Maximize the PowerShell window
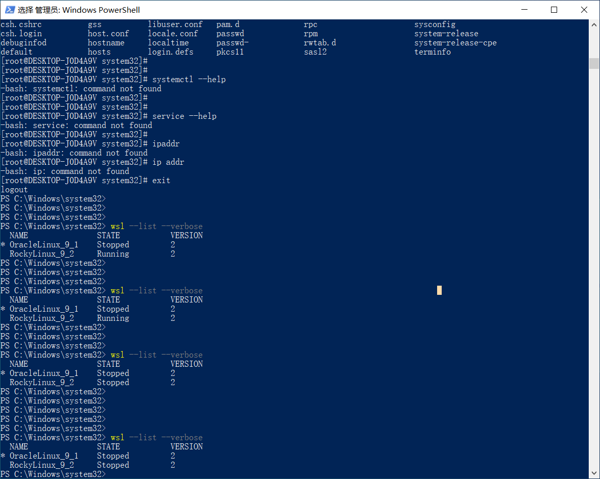Image resolution: width=600 pixels, height=479 pixels. click(554, 10)
